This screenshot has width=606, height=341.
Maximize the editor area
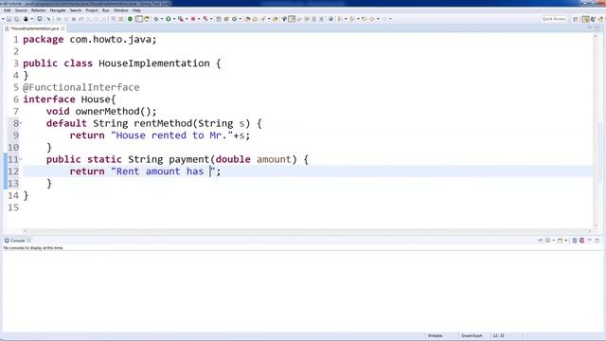(x=597, y=28)
